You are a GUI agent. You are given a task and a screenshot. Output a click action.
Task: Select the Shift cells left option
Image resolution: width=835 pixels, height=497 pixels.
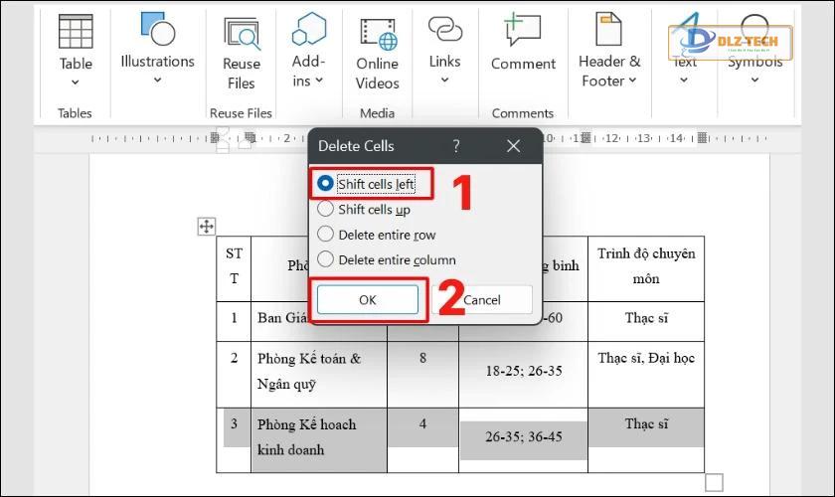point(366,184)
